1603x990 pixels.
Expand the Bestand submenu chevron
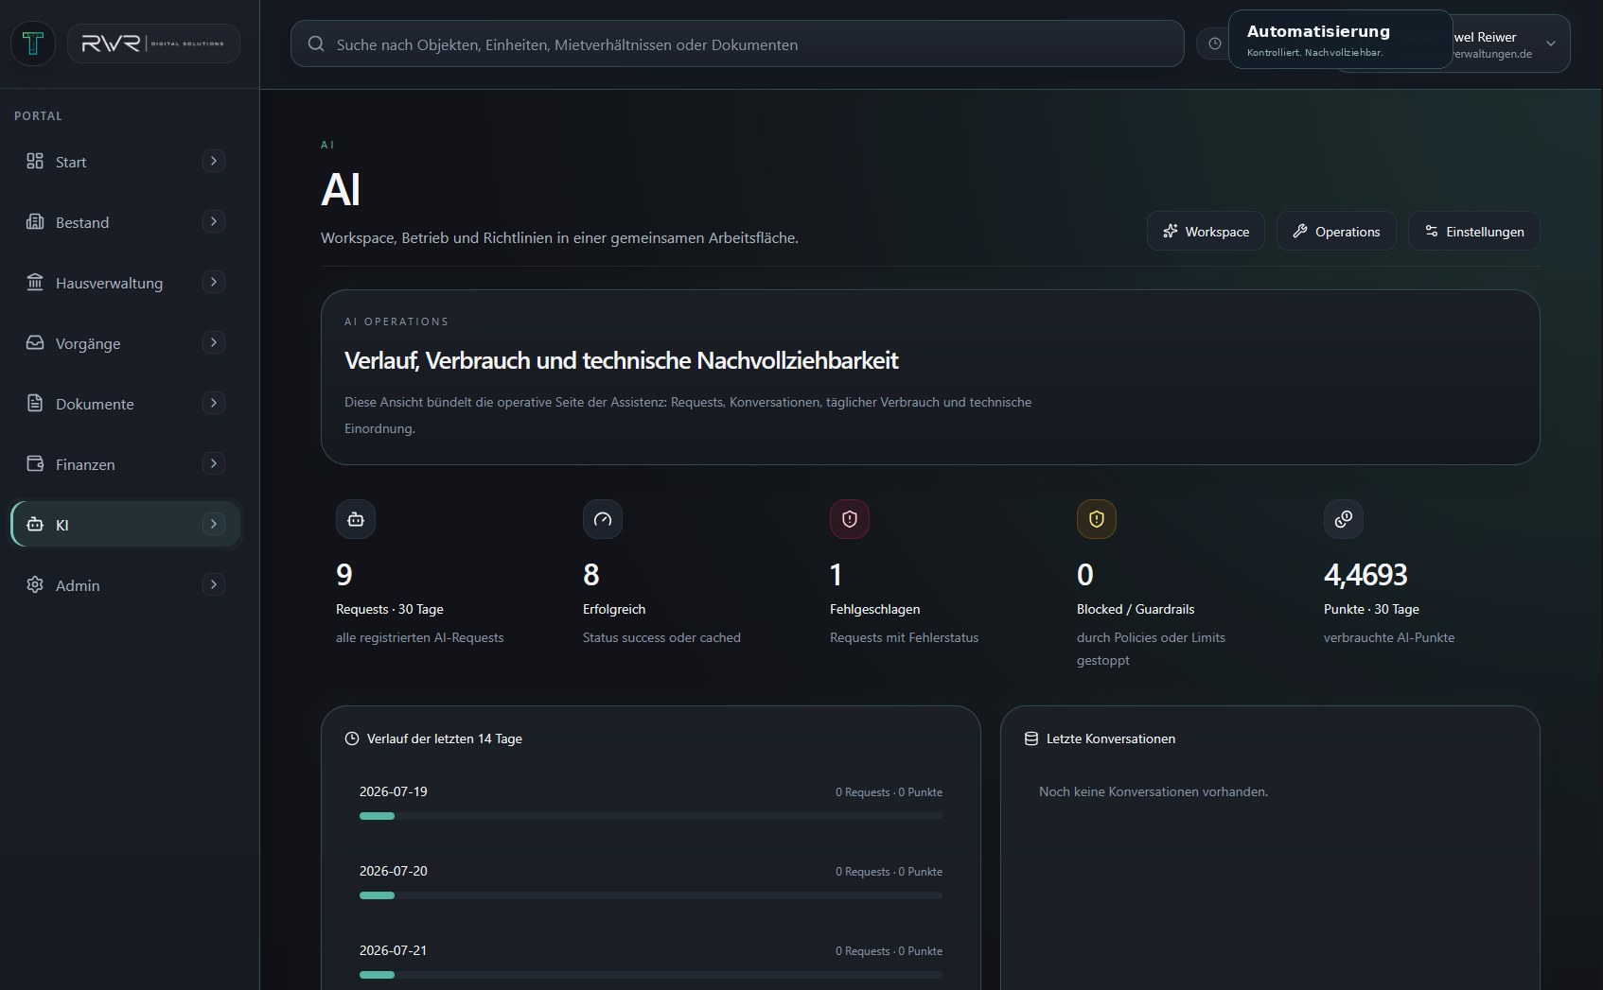[214, 221]
